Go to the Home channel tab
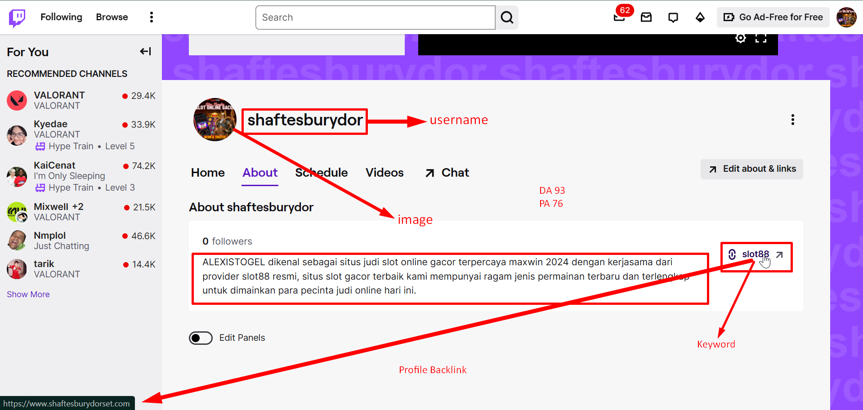 pyautogui.click(x=208, y=173)
